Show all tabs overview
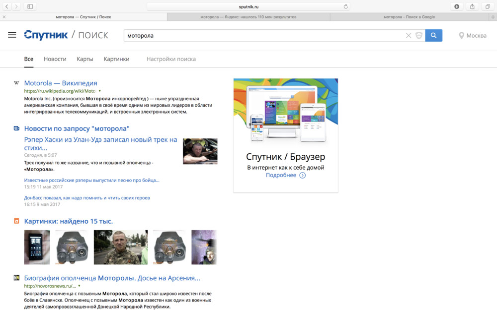The image size is (497, 310). click(x=488, y=6)
